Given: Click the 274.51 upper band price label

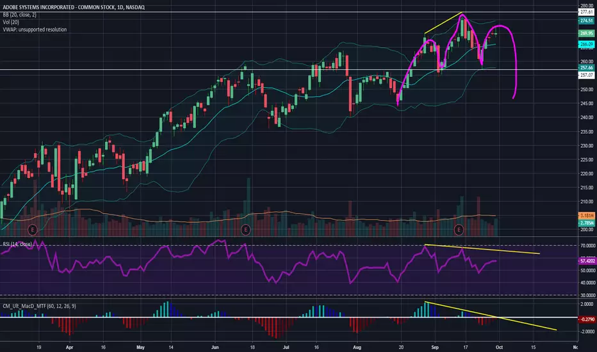Looking at the screenshot, I should click(x=586, y=20).
